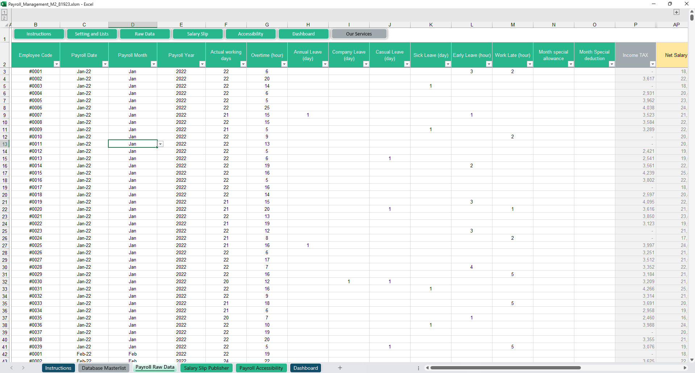This screenshot has height=373, width=695.
Task: Click the new sheet plus icon
Action: 340,368
